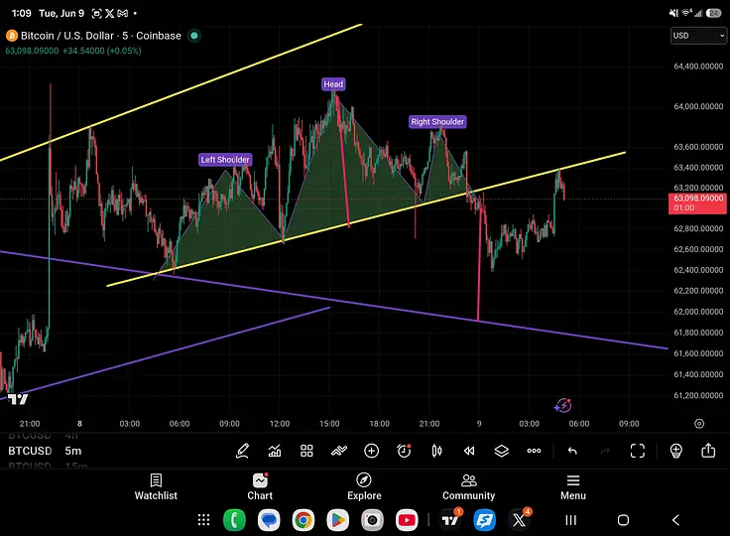Tap the Android recent apps button
This screenshot has width=730, height=536.
[x=570, y=520]
